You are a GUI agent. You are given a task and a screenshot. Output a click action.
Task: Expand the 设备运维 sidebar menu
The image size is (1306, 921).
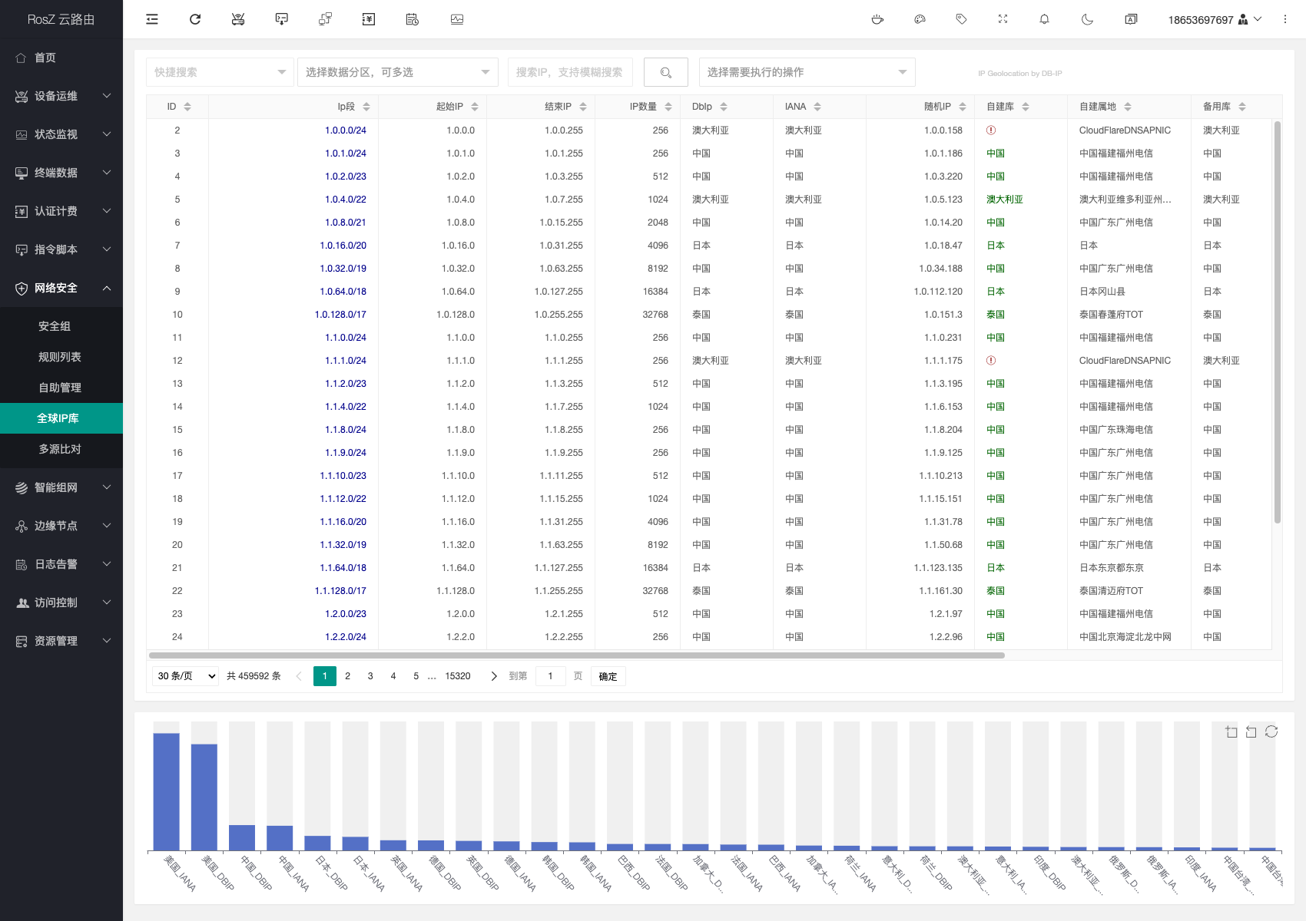click(61, 96)
